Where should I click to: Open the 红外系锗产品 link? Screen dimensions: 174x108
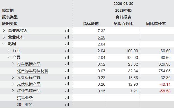[x=29, y=91]
